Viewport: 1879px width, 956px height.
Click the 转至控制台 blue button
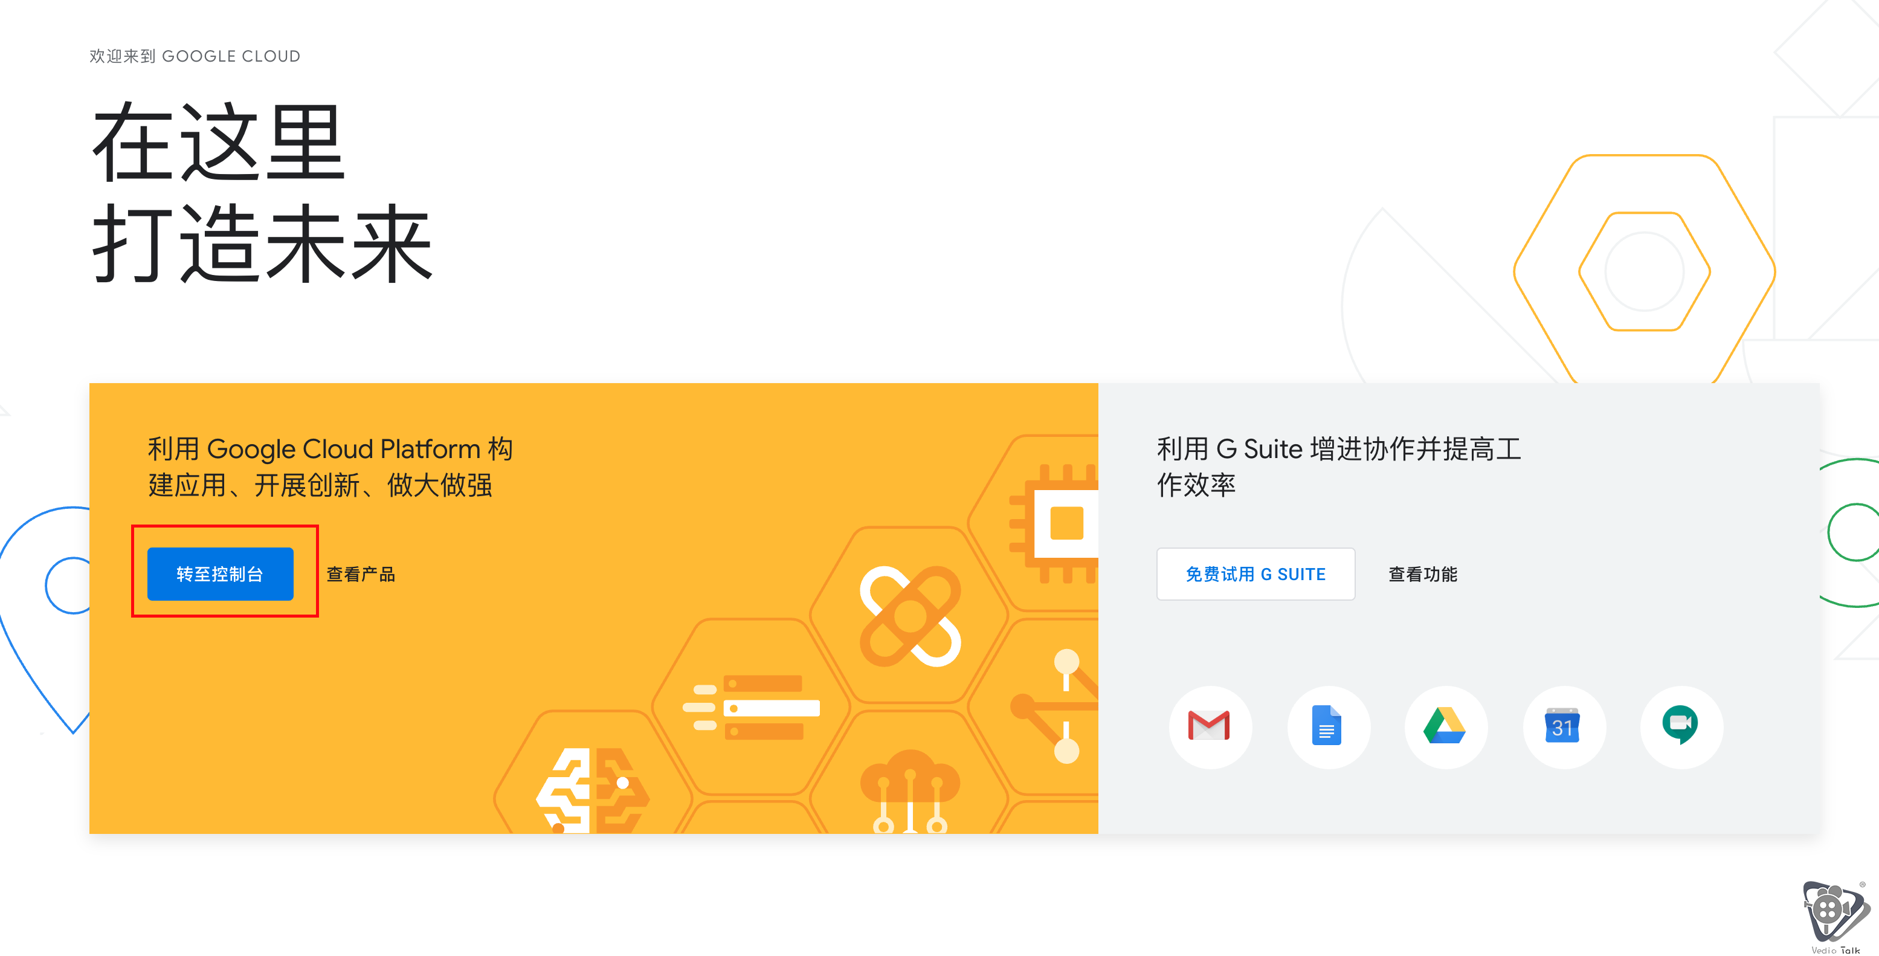coord(221,573)
